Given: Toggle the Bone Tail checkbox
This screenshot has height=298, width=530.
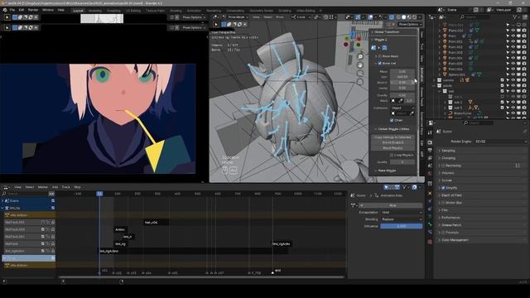Looking at the screenshot, I should pos(379,64).
